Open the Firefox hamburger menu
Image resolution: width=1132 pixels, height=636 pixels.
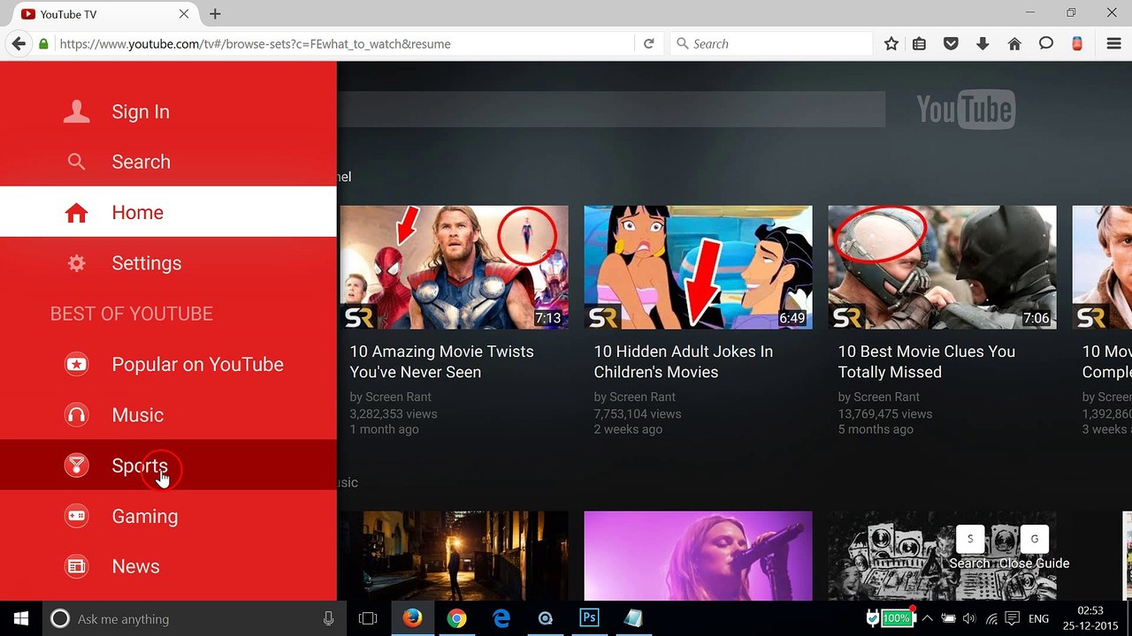(x=1114, y=43)
